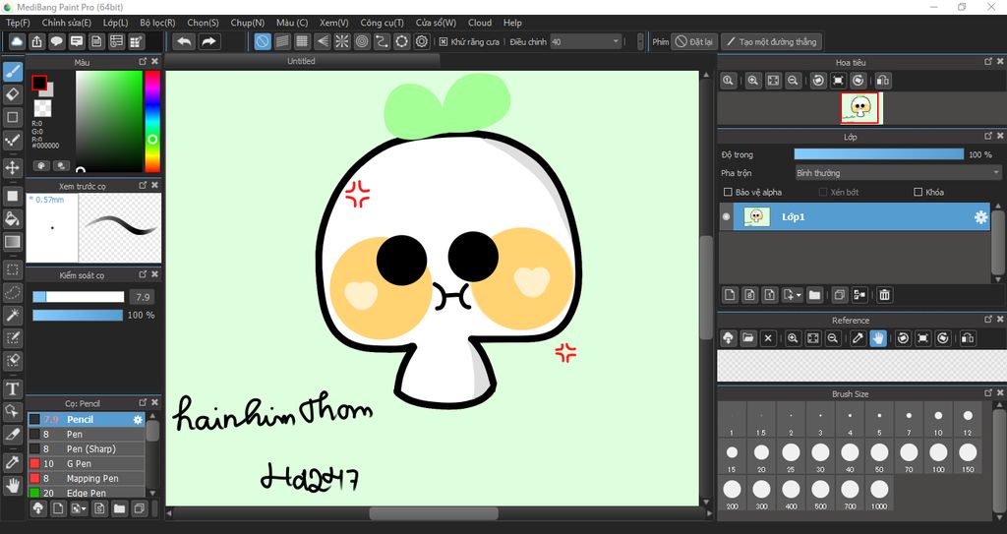
Task: Enable vanishing point snap guide
Action: [x=322, y=41]
